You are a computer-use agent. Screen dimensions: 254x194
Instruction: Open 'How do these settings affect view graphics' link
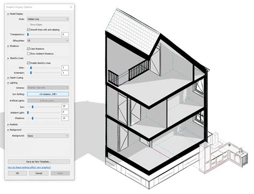29,167
